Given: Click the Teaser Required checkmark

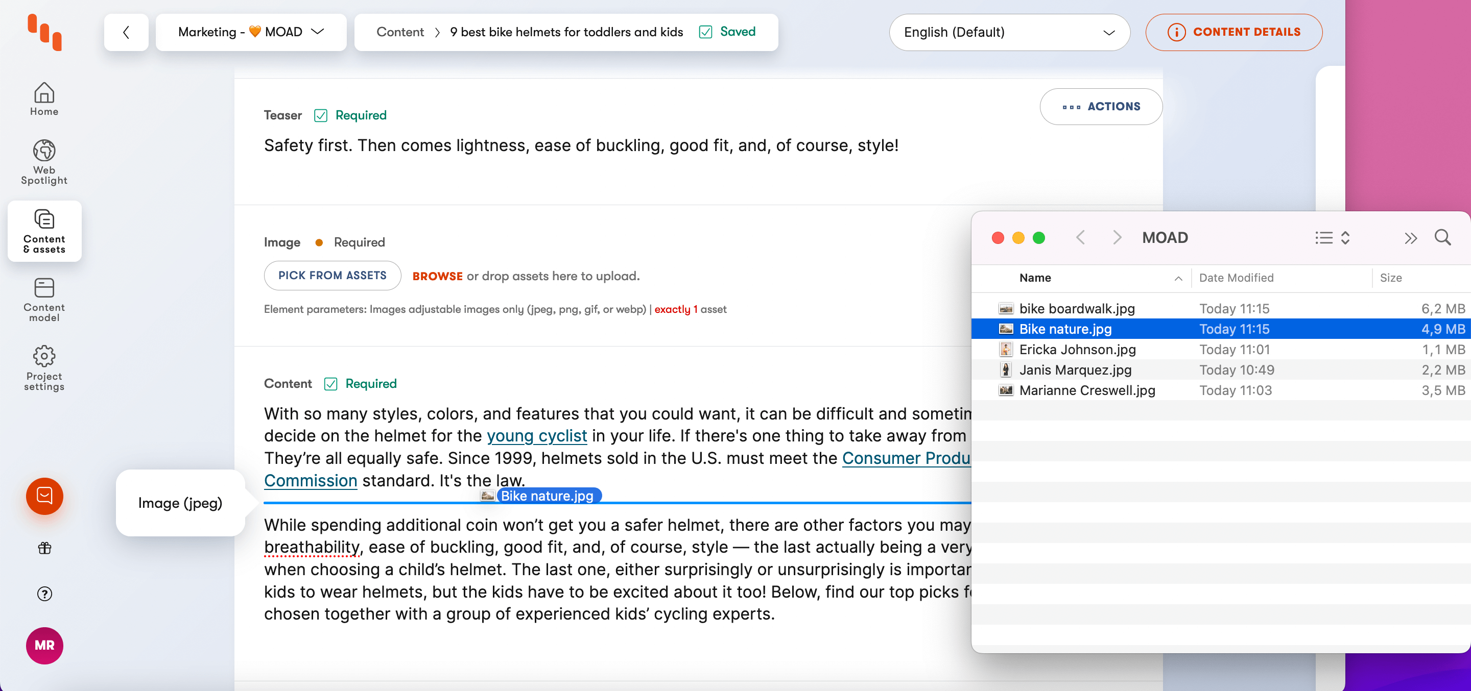Looking at the screenshot, I should pos(321,115).
